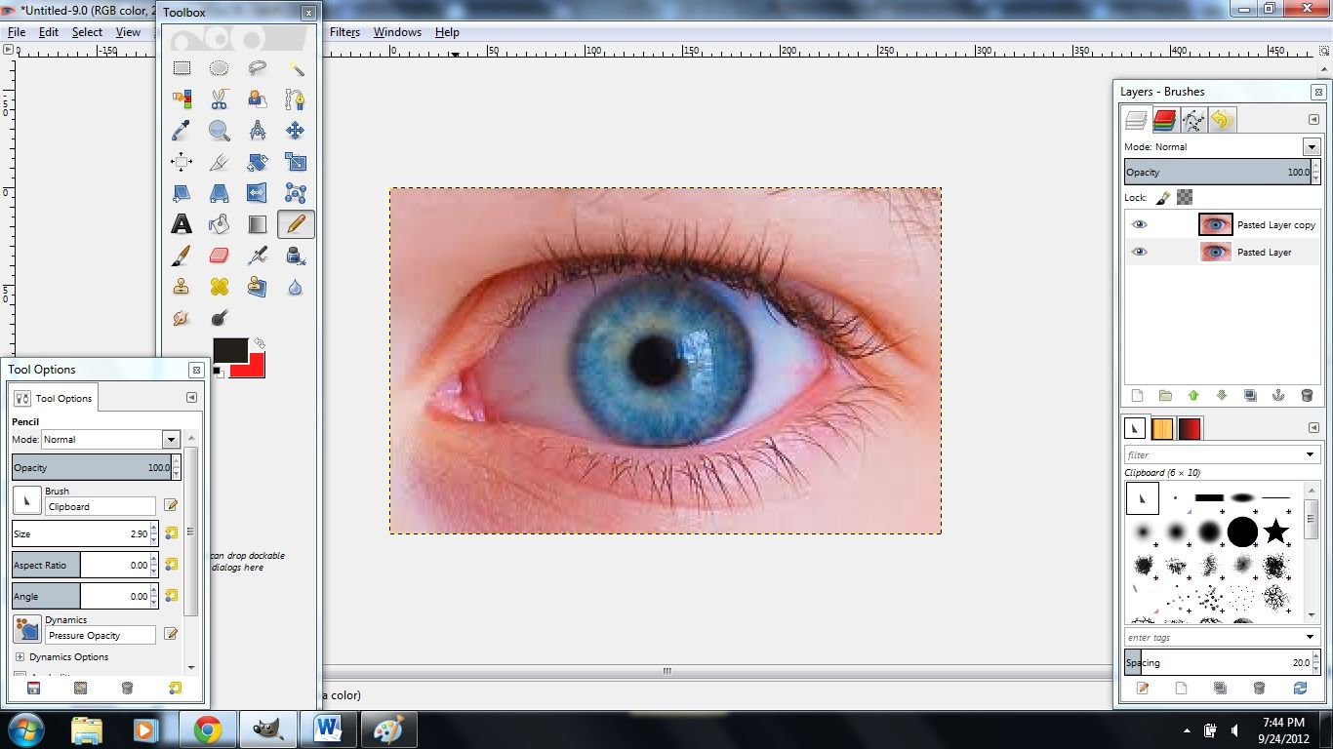Select the Fuzzy Select tool
Screen dimensions: 1333x749
[296, 68]
